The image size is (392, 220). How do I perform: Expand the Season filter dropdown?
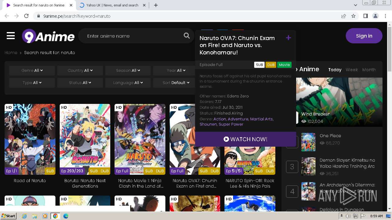[128, 70]
